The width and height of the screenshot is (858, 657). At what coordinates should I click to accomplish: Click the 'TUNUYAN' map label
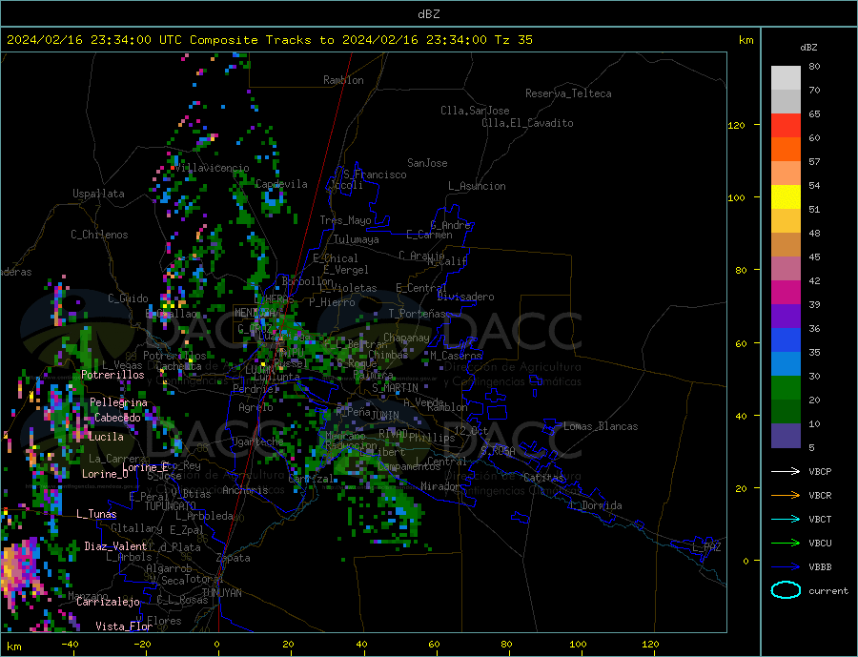221,593
